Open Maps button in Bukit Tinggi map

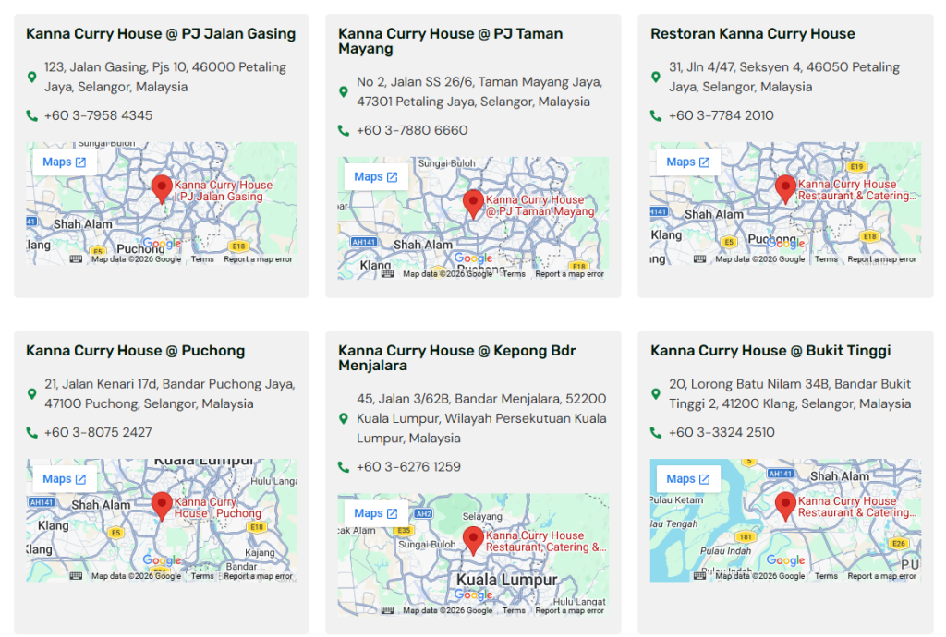click(688, 479)
